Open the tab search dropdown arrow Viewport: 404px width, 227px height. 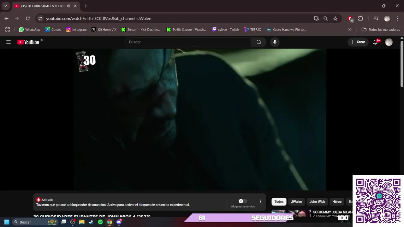(x=6, y=6)
